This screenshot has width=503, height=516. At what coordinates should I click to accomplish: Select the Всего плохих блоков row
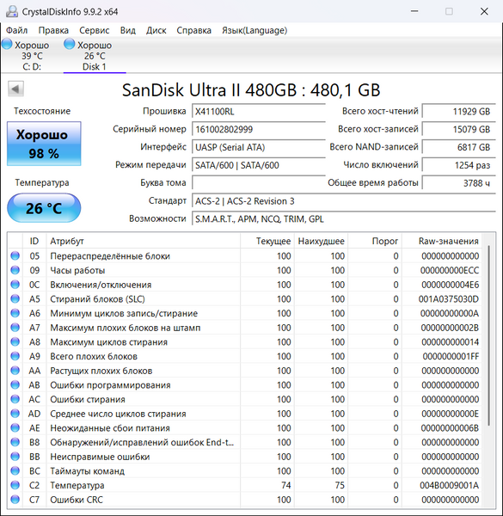coord(245,356)
